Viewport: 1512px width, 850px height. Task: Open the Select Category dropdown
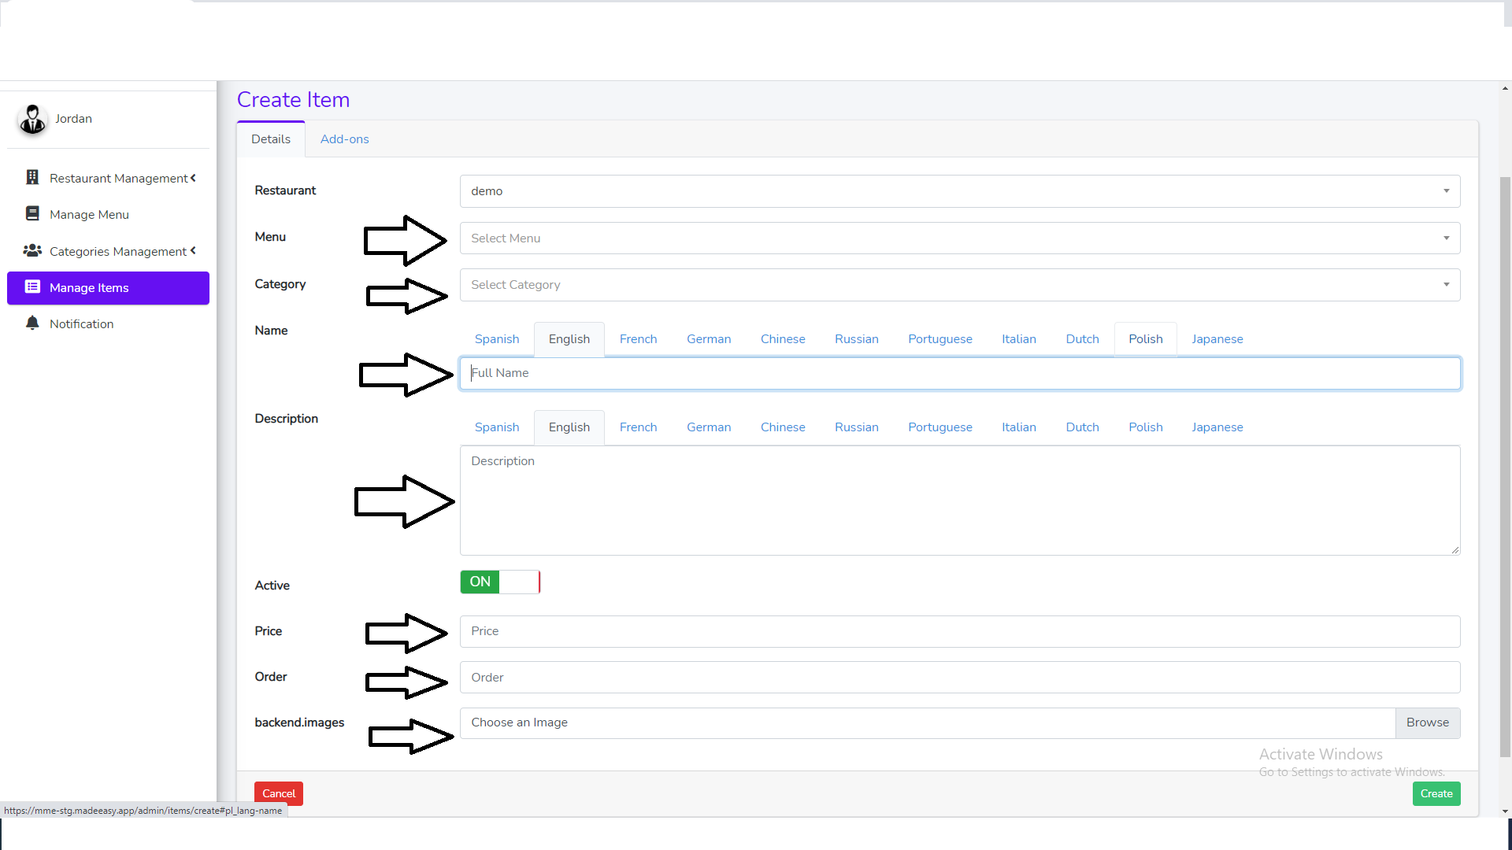[x=960, y=285]
